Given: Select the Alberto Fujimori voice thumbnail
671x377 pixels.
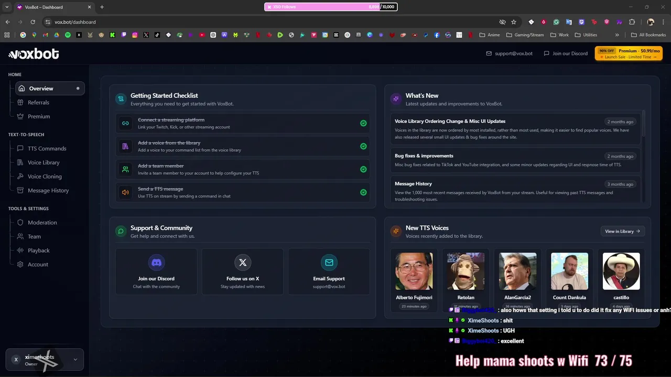Looking at the screenshot, I should [414, 271].
